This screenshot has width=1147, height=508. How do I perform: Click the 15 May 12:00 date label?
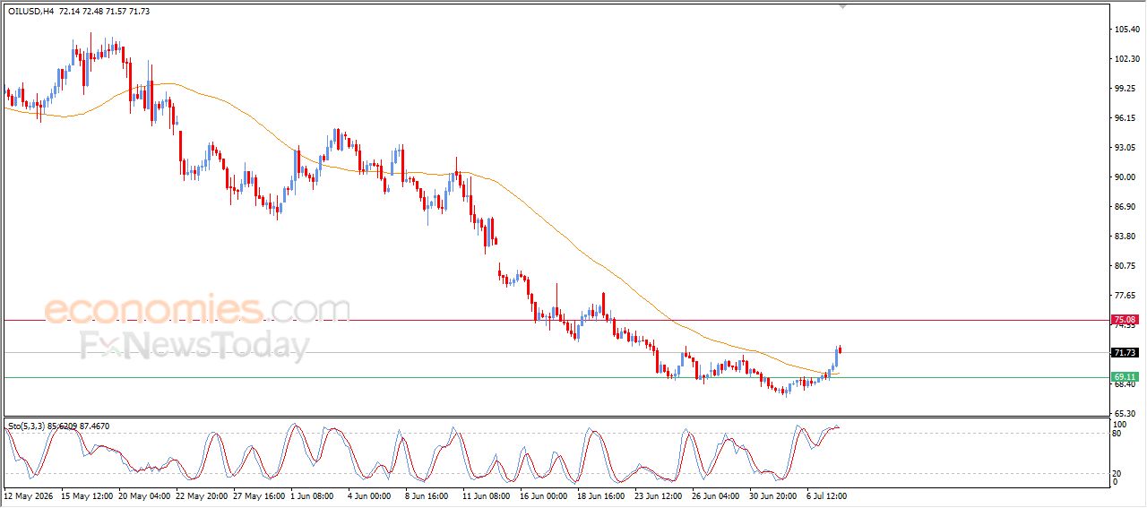[88, 495]
